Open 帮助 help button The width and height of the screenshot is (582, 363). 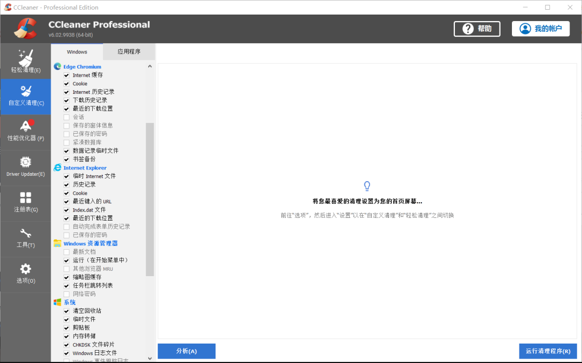[x=477, y=29]
